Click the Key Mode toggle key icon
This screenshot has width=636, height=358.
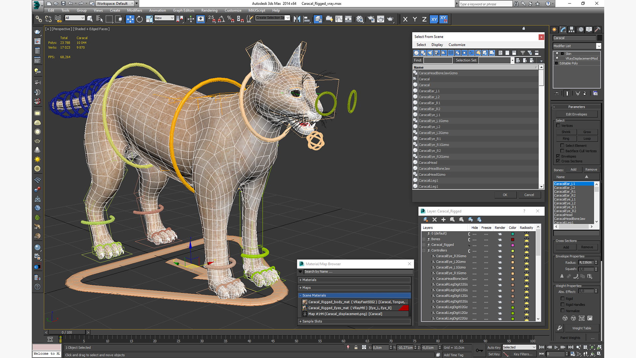coord(479,350)
